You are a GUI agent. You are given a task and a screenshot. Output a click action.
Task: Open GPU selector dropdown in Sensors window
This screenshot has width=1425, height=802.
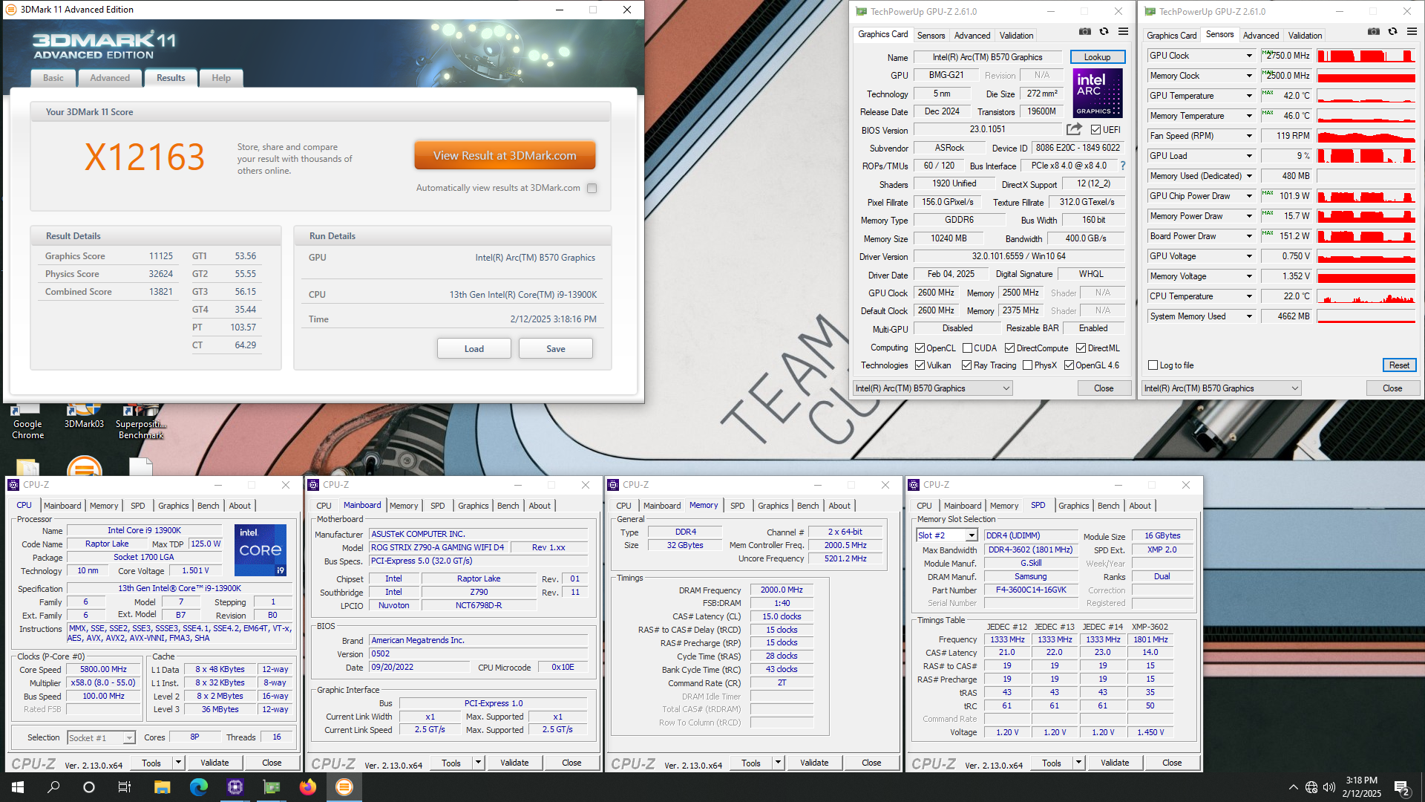point(1222,388)
